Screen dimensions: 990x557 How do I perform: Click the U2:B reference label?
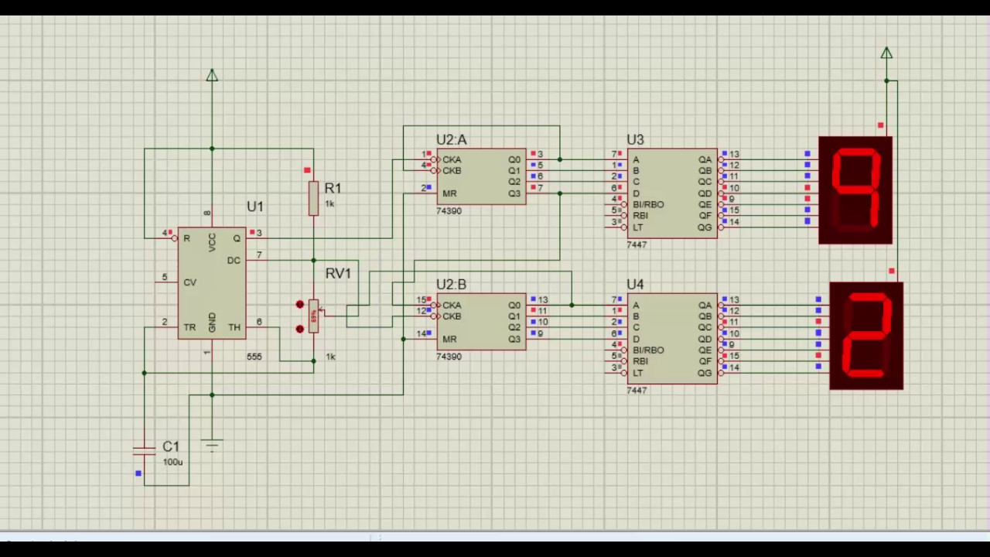(452, 285)
